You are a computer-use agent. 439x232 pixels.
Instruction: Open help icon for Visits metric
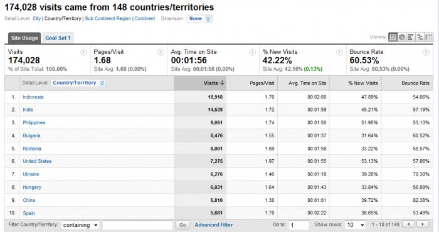83,52
